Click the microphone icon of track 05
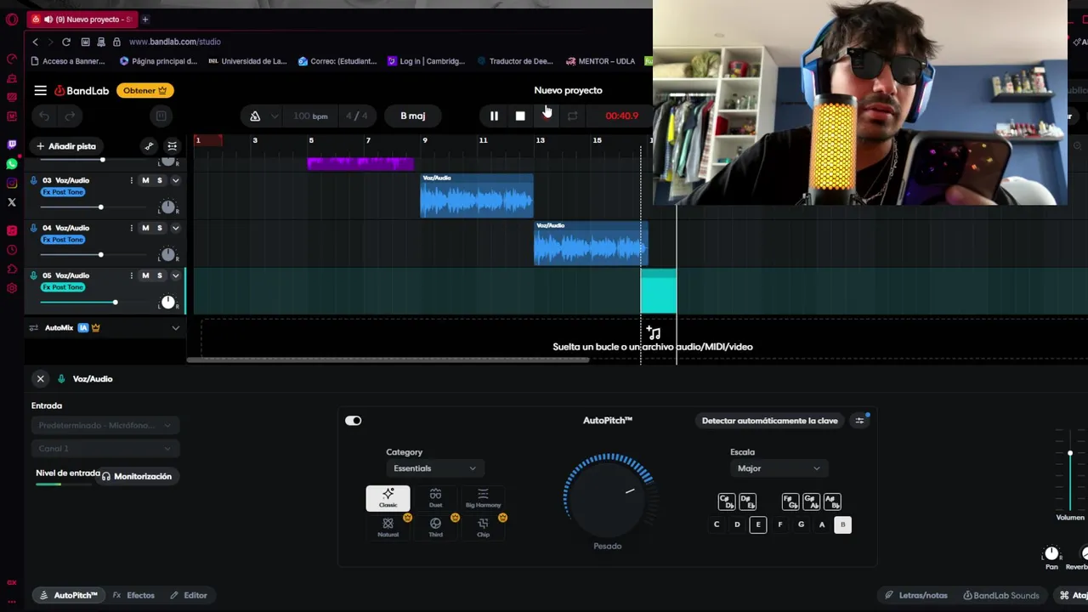Image resolution: width=1088 pixels, height=612 pixels. (x=34, y=275)
